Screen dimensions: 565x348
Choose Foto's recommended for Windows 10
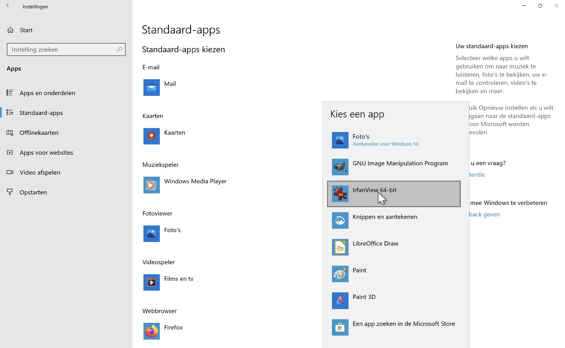[x=394, y=140]
